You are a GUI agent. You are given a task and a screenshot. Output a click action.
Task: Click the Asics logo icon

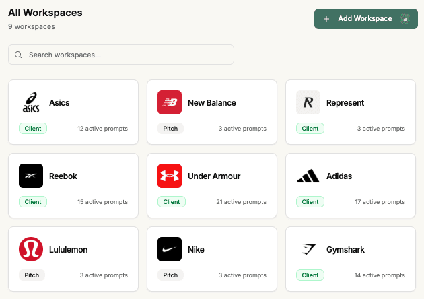(31, 103)
